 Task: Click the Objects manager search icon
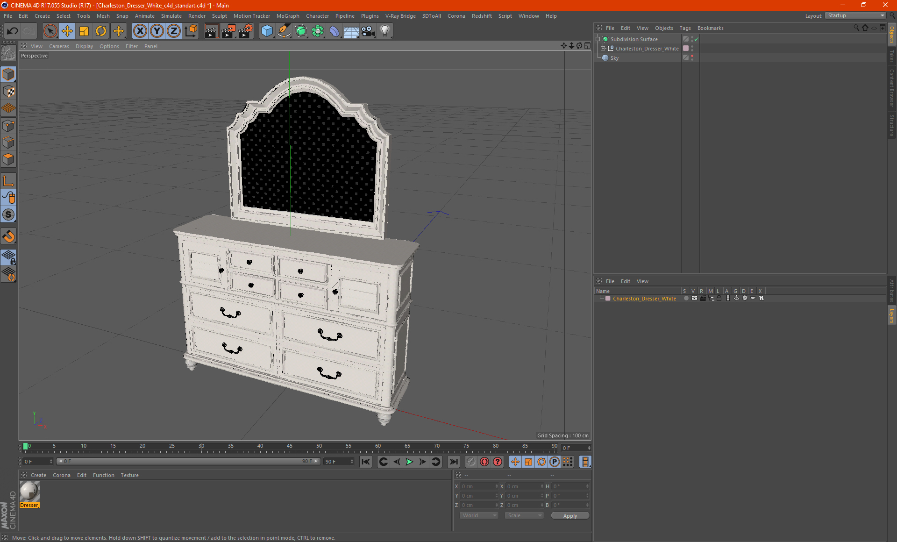point(856,28)
